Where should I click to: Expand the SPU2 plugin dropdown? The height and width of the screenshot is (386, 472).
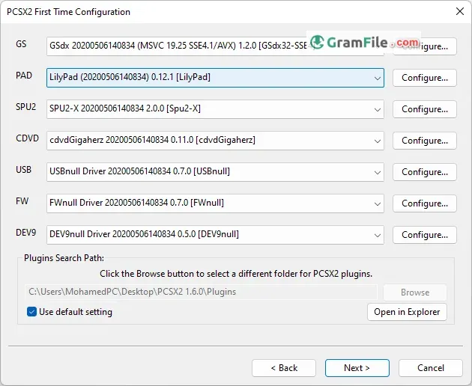coord(215,108)
